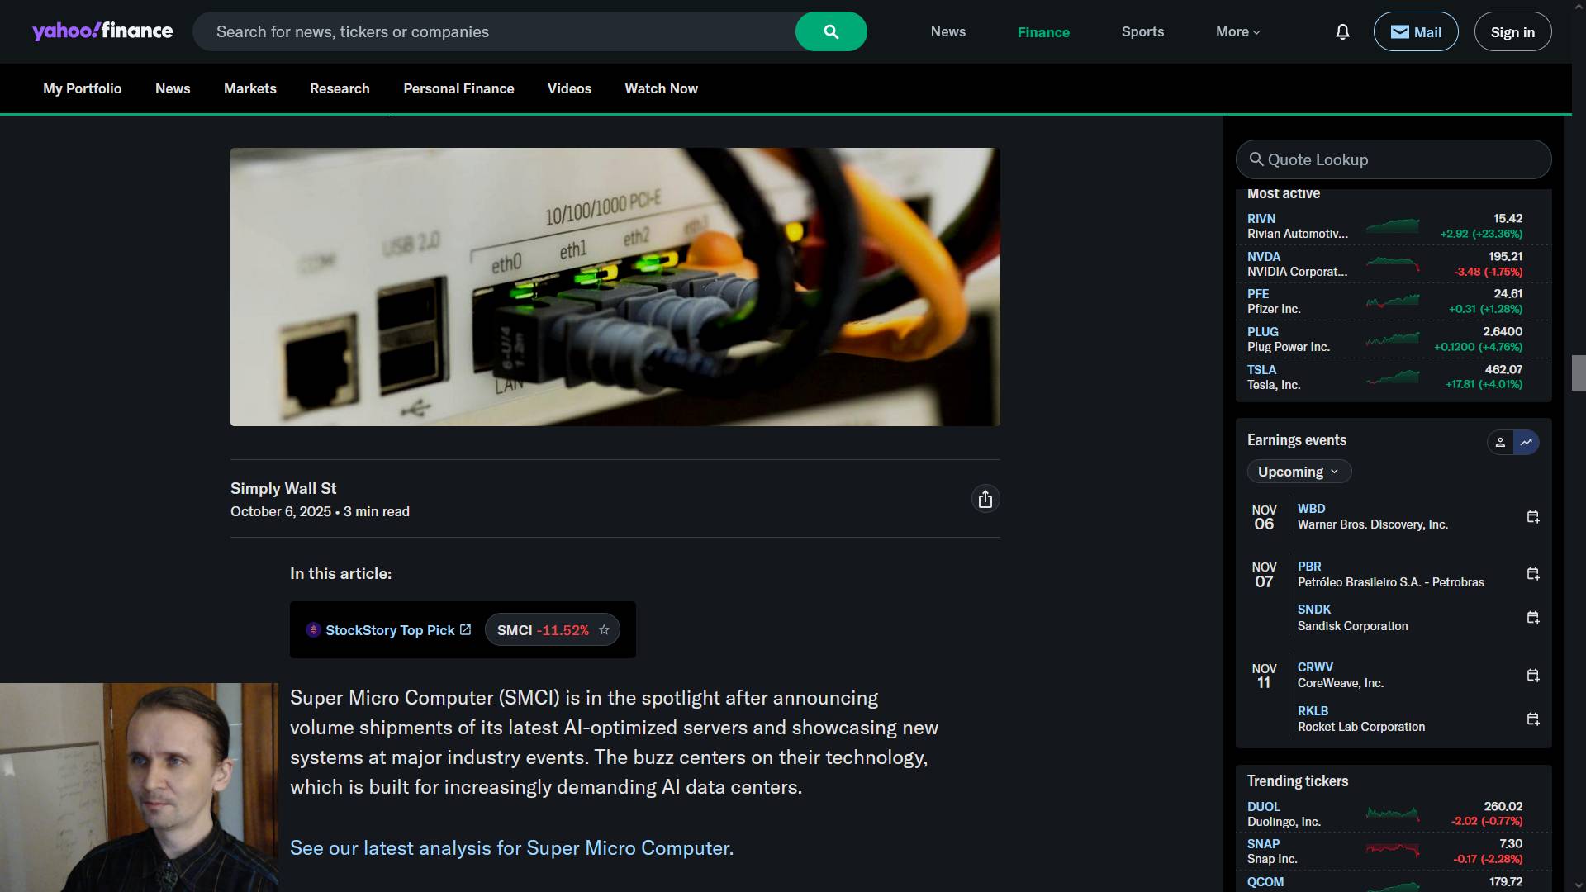
Task: Click the Sign in button
Action: click(1512, 31)
